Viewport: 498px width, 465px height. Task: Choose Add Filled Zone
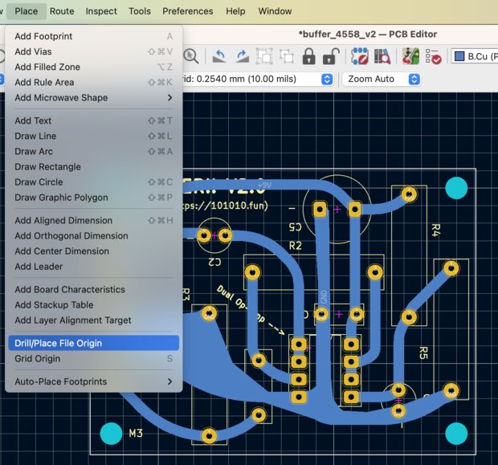94,67
